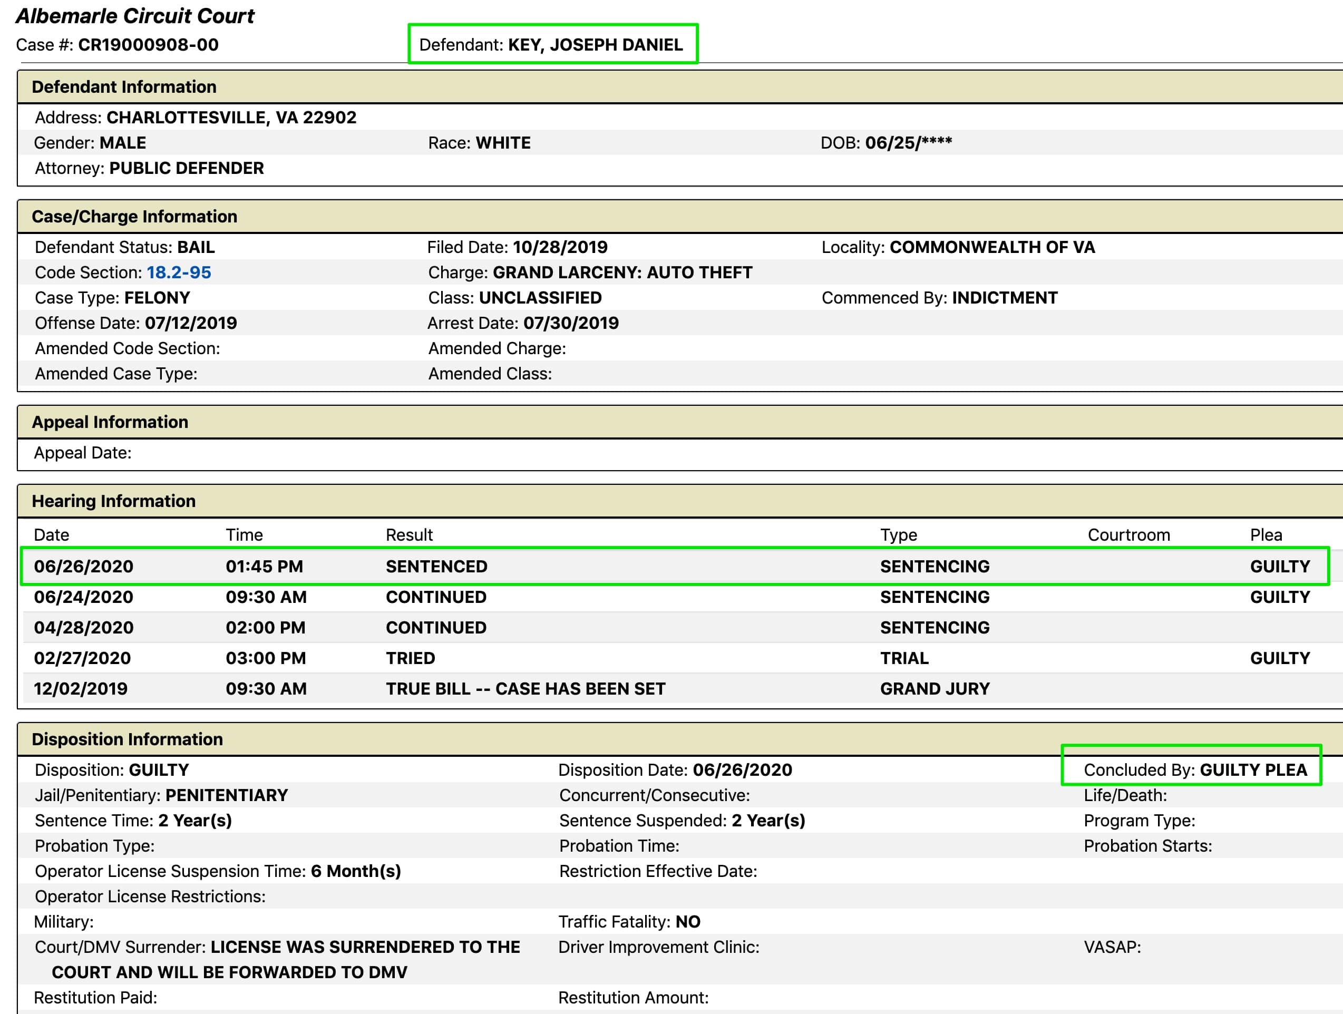Select hearing date 12/02/2019
Screen dimensions: 1343x1014
(x=81, y=688)
